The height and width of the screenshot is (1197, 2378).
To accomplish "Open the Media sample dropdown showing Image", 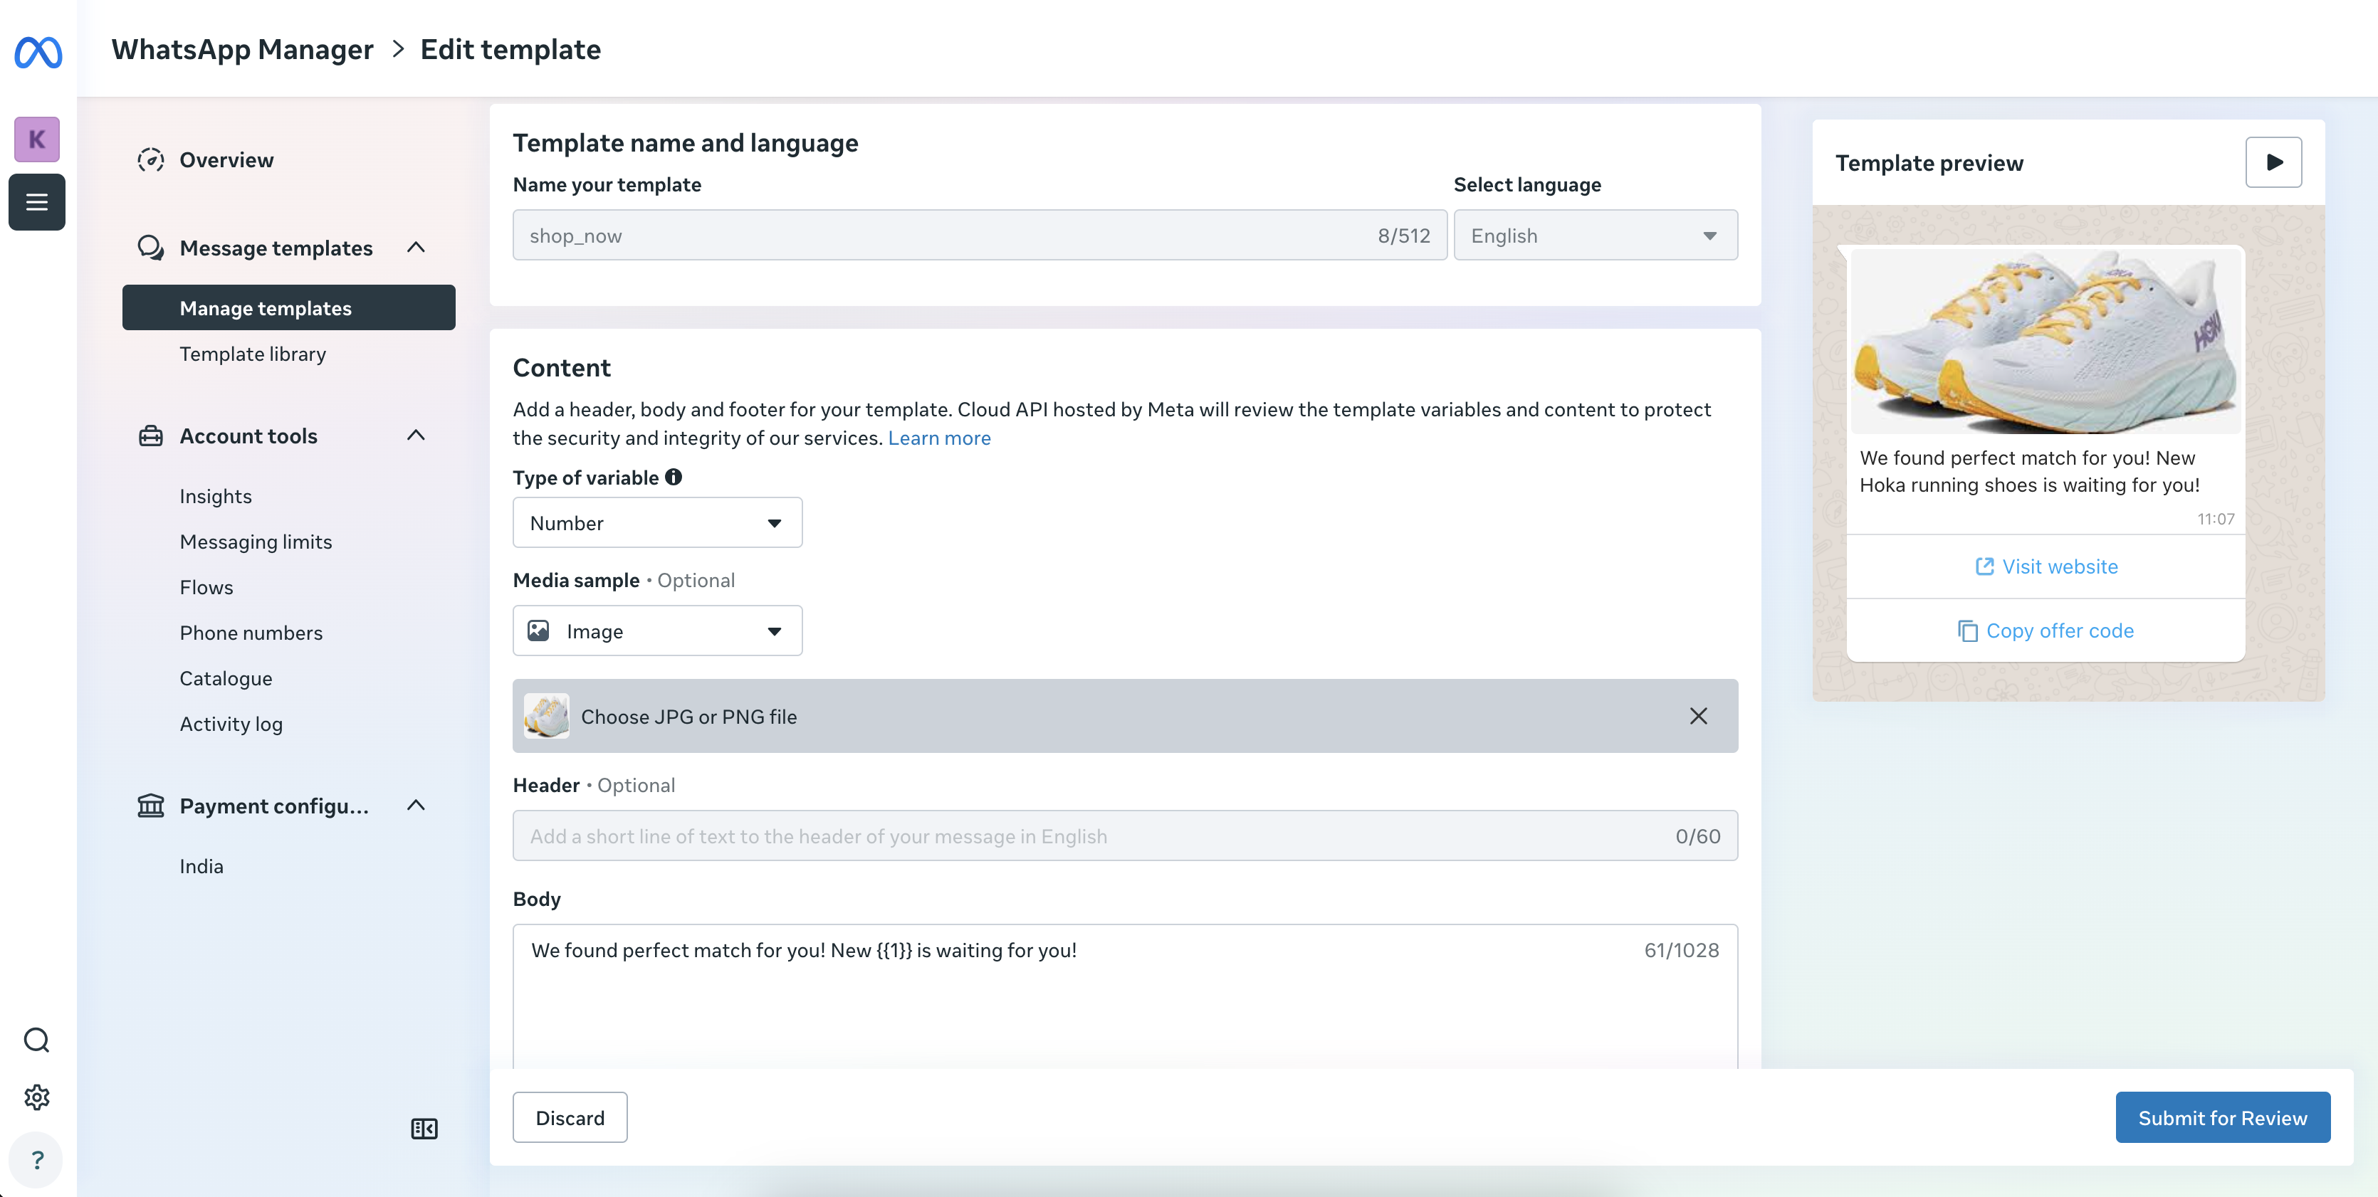I will (x=656, y=631).
